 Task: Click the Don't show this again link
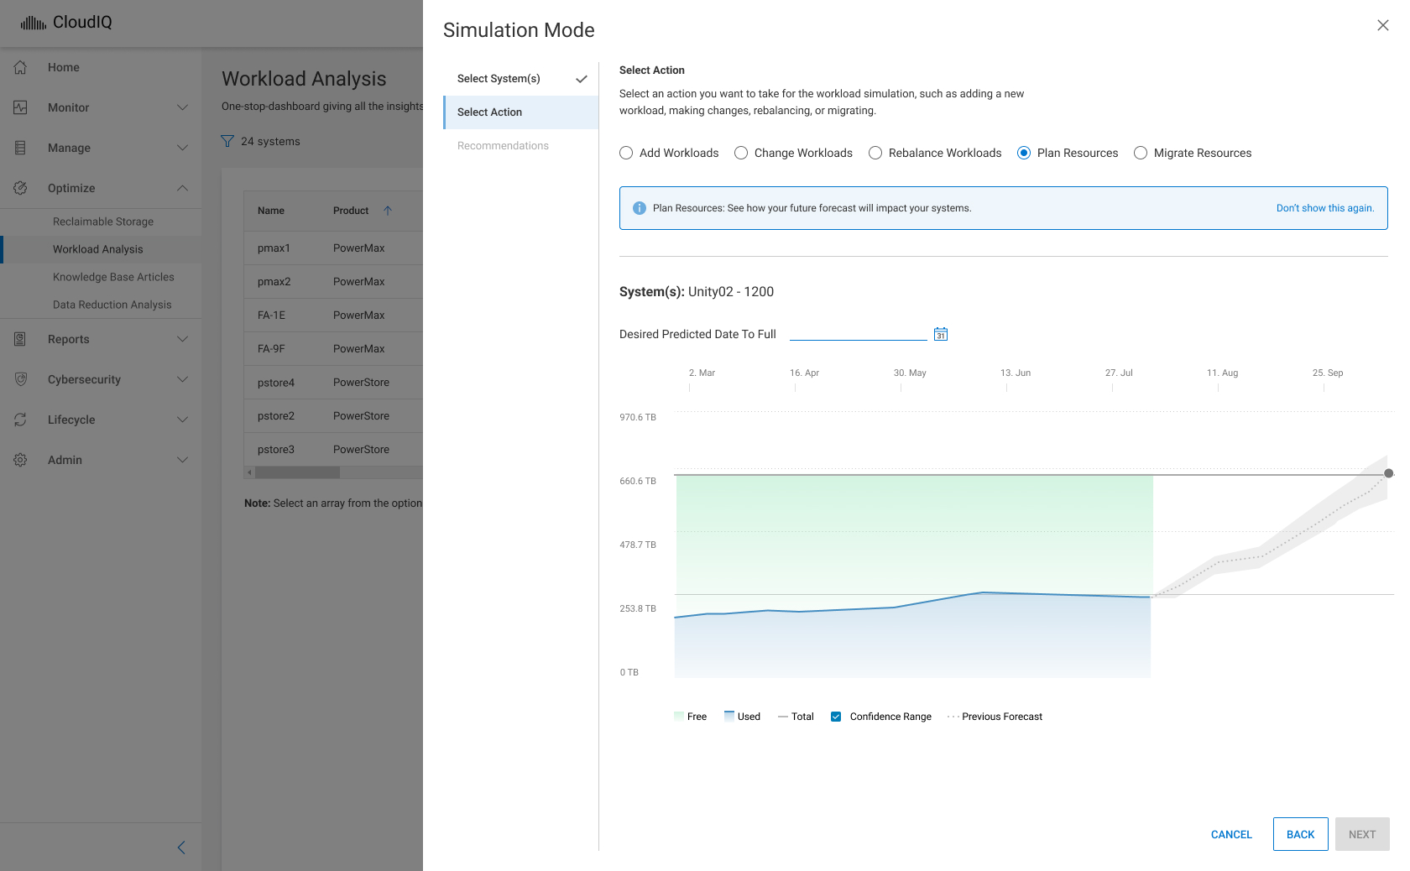pyautogui.click(x=1325, y=208)
